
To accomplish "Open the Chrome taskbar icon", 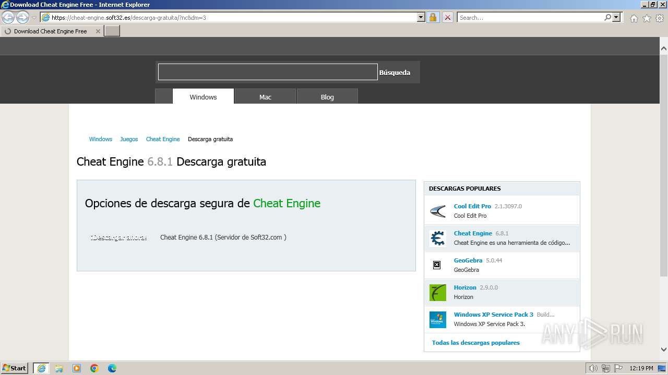I will [x=94, y=368].
